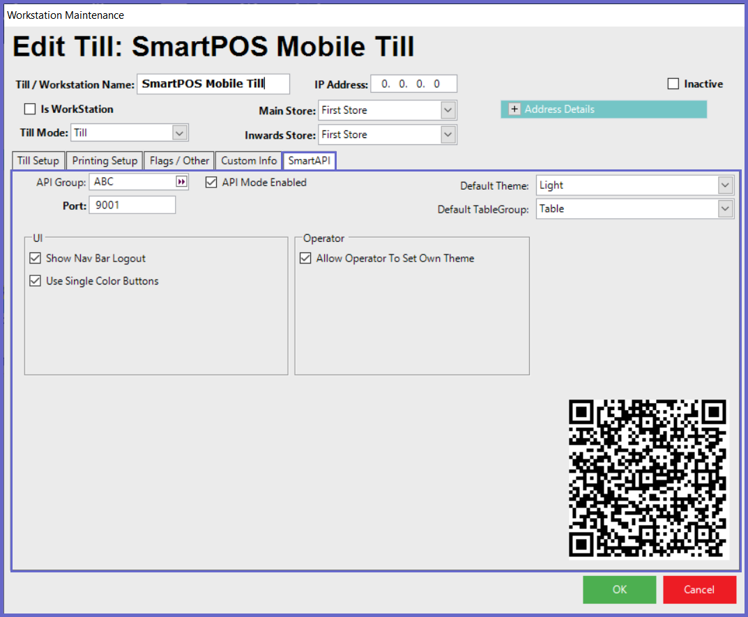Click the IP Address: label

pyautogui.click(x=341, y=84)
